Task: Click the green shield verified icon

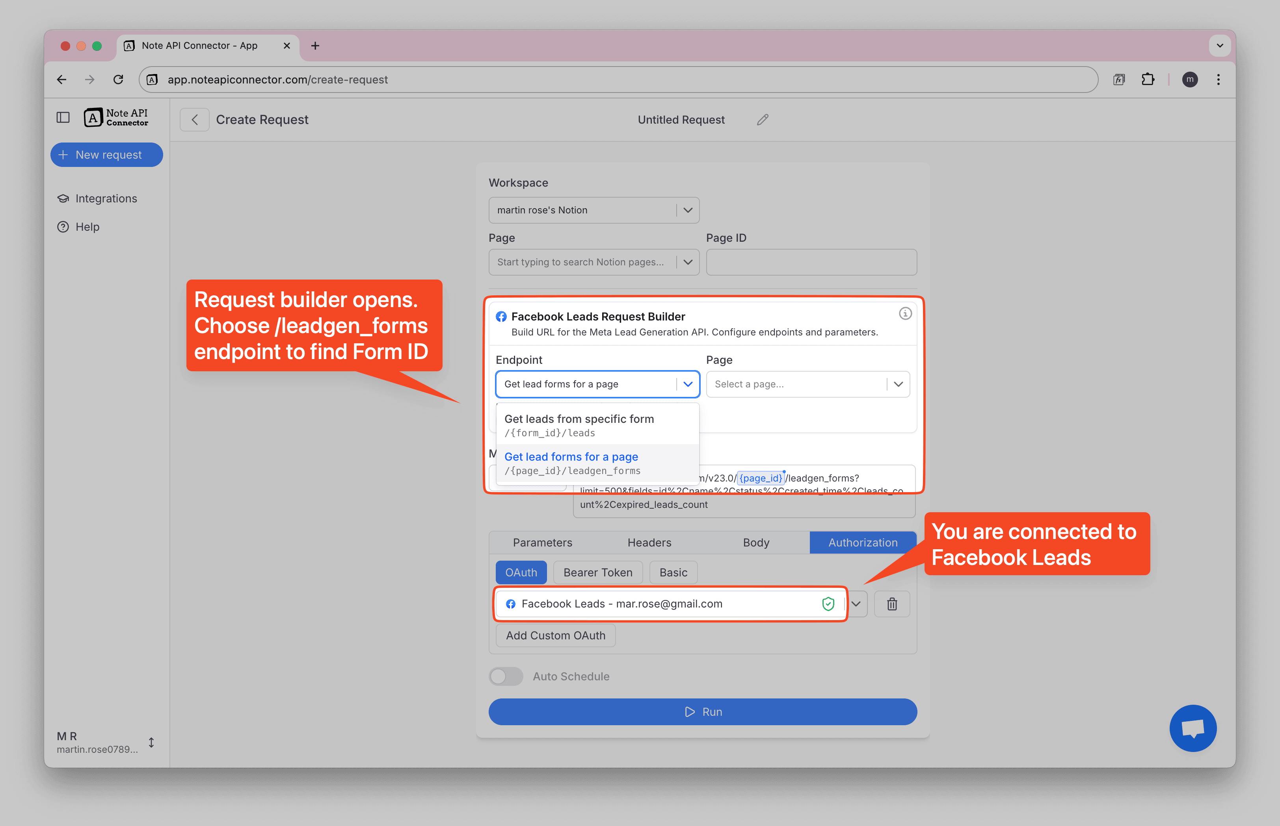Action: (x=828, y=604)
